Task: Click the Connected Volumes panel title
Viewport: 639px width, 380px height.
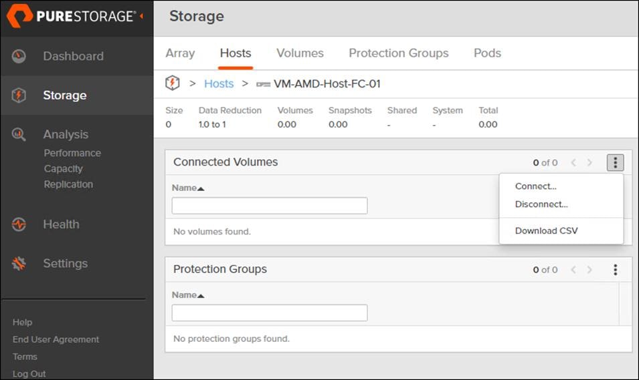Action: click(x=225, y=162)
